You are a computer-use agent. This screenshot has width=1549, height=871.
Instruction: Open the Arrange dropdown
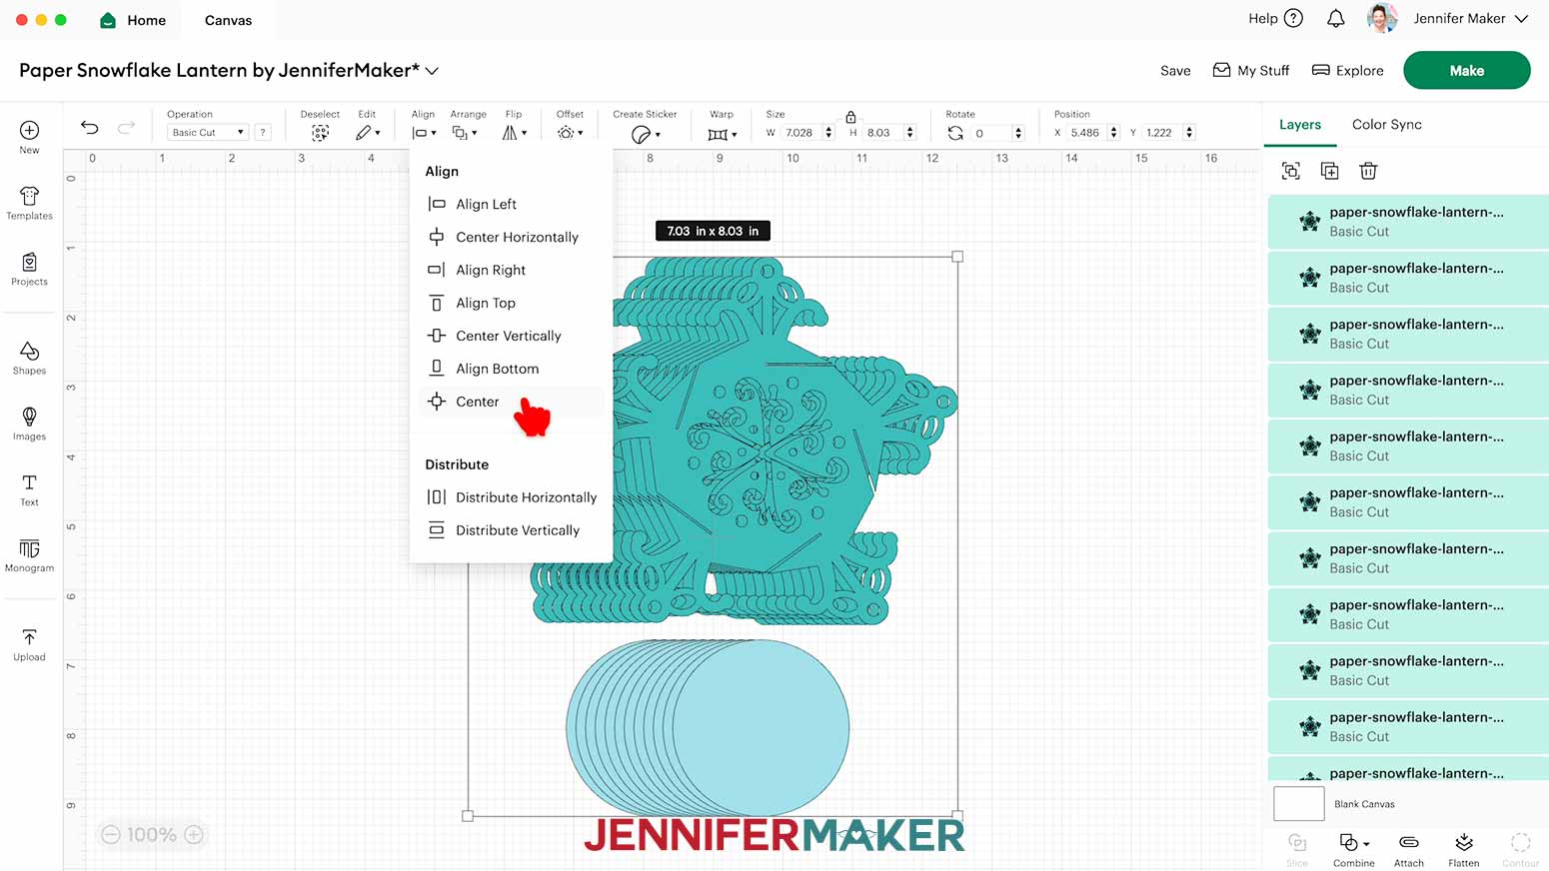(x=464, y=133)
